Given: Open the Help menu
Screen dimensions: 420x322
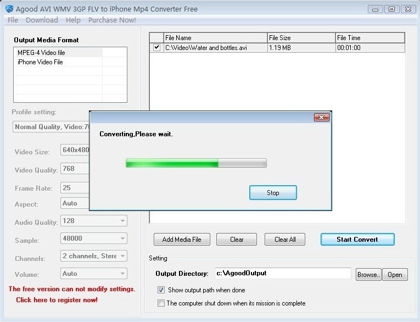Looking at the screenshot, I should click(x=73, y=20).
